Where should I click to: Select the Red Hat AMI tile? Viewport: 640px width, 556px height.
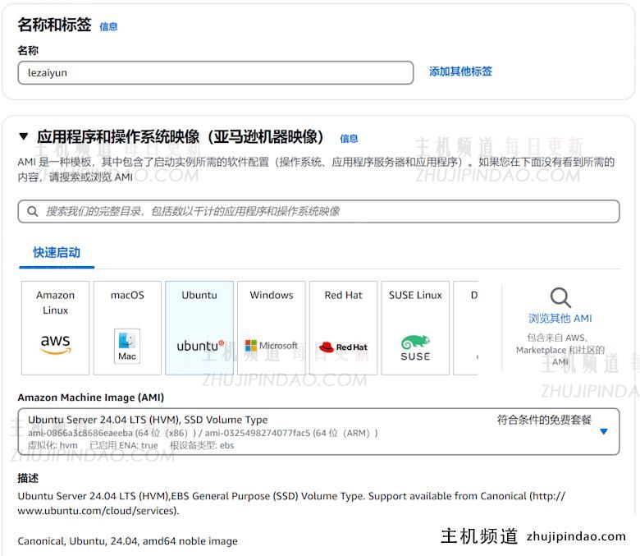tap(343, 328)
